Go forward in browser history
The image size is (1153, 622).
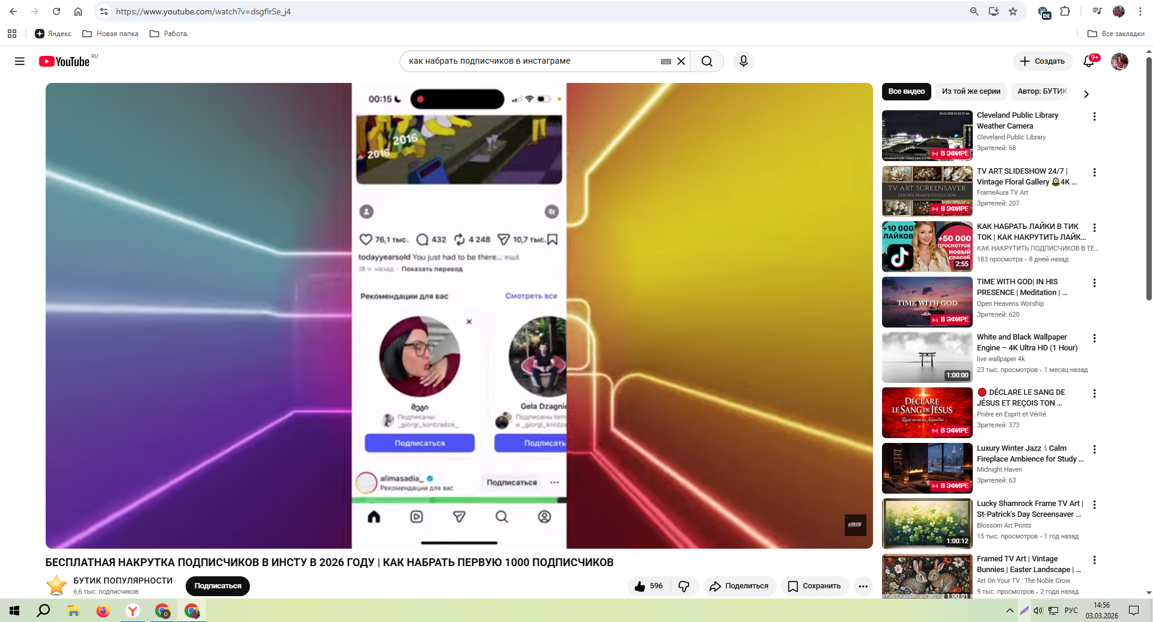(x=35, y=11)
